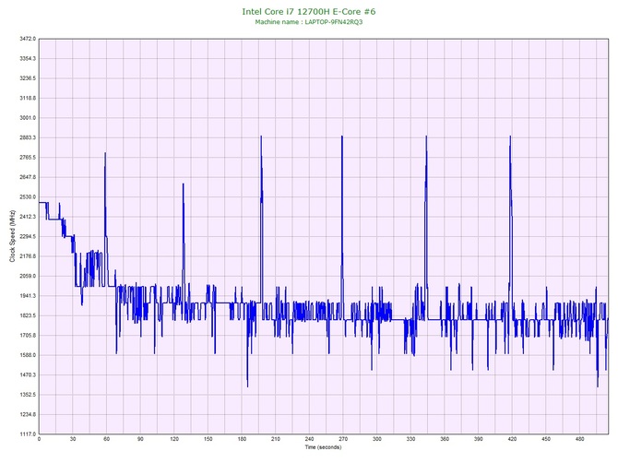This screenshot has height=463, width=618.
Task: Click the 1941.3 y-axis value
Action: (28, 296)
